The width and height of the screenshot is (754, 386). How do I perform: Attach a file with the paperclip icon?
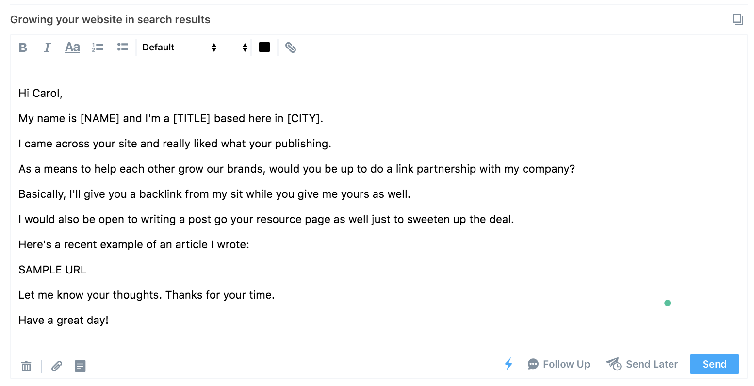(57, 366)
